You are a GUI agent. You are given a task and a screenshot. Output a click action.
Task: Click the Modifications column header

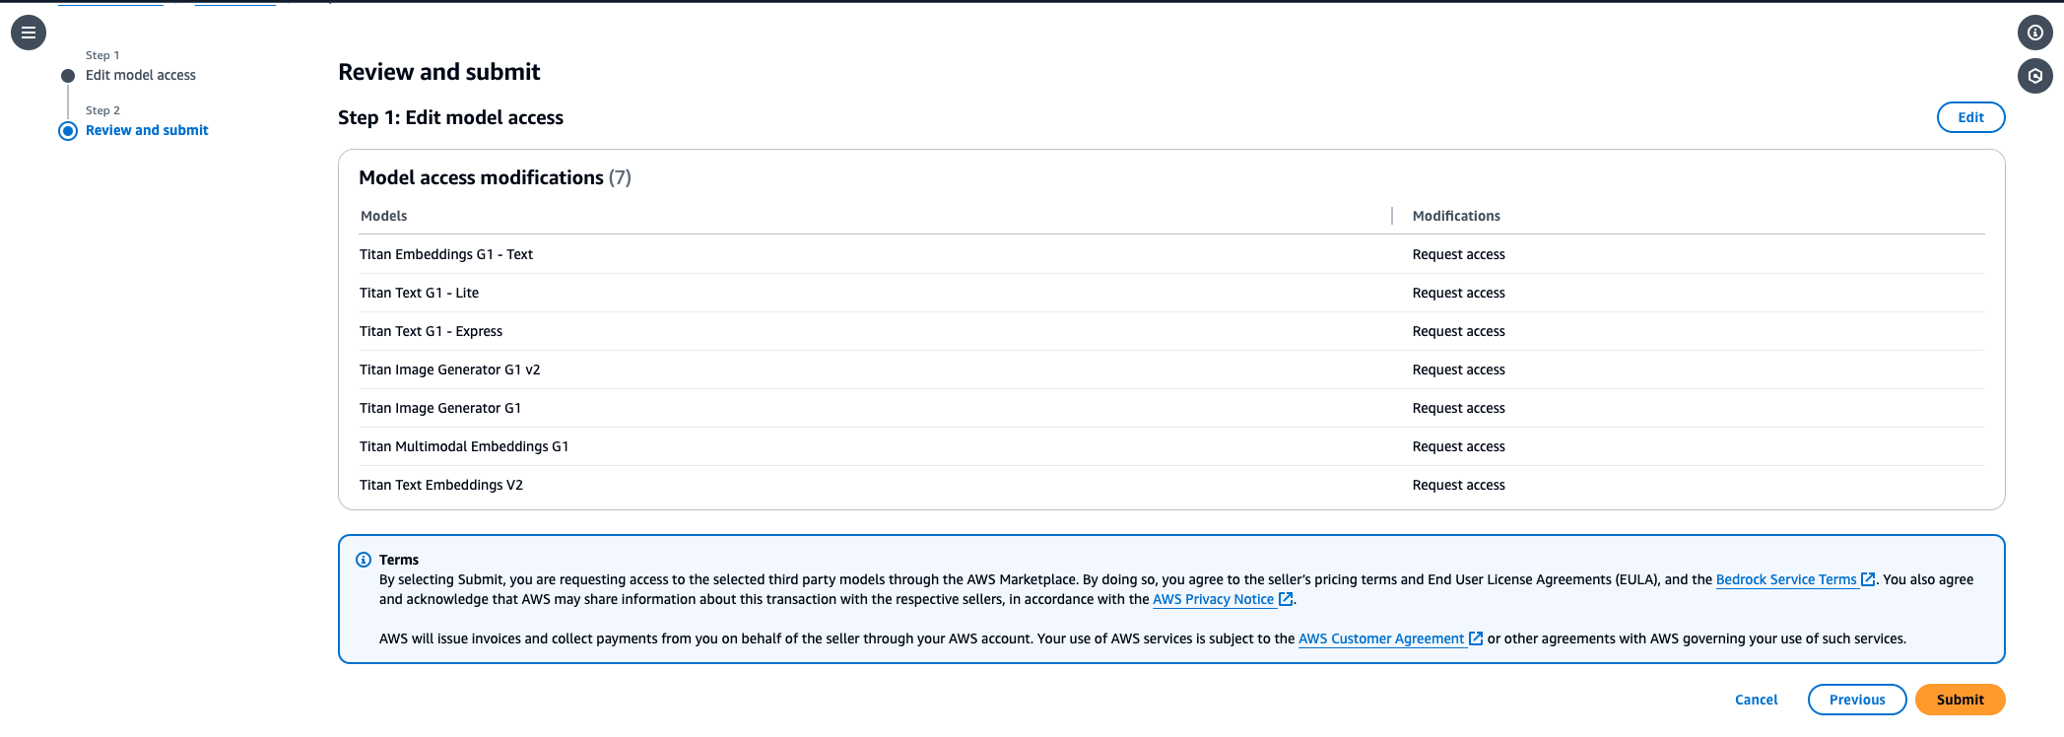click(x=1456, y=216)
